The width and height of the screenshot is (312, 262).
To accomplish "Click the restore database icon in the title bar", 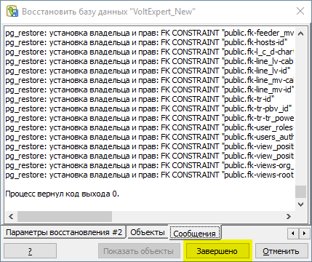I will (12, 12).
